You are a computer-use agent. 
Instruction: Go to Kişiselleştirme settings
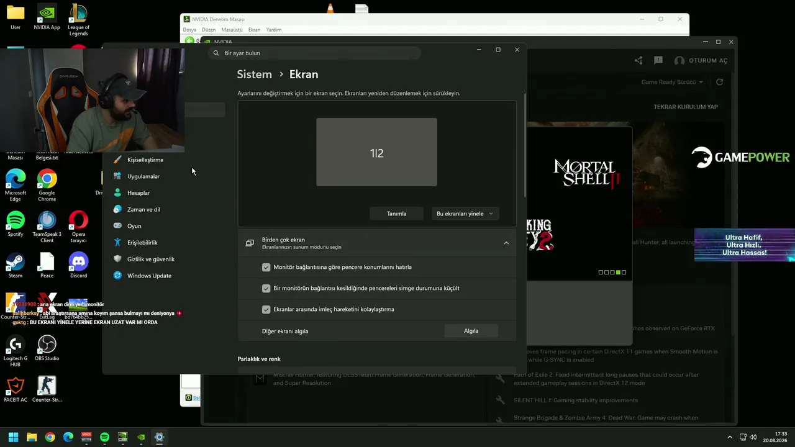pos(145,160)
